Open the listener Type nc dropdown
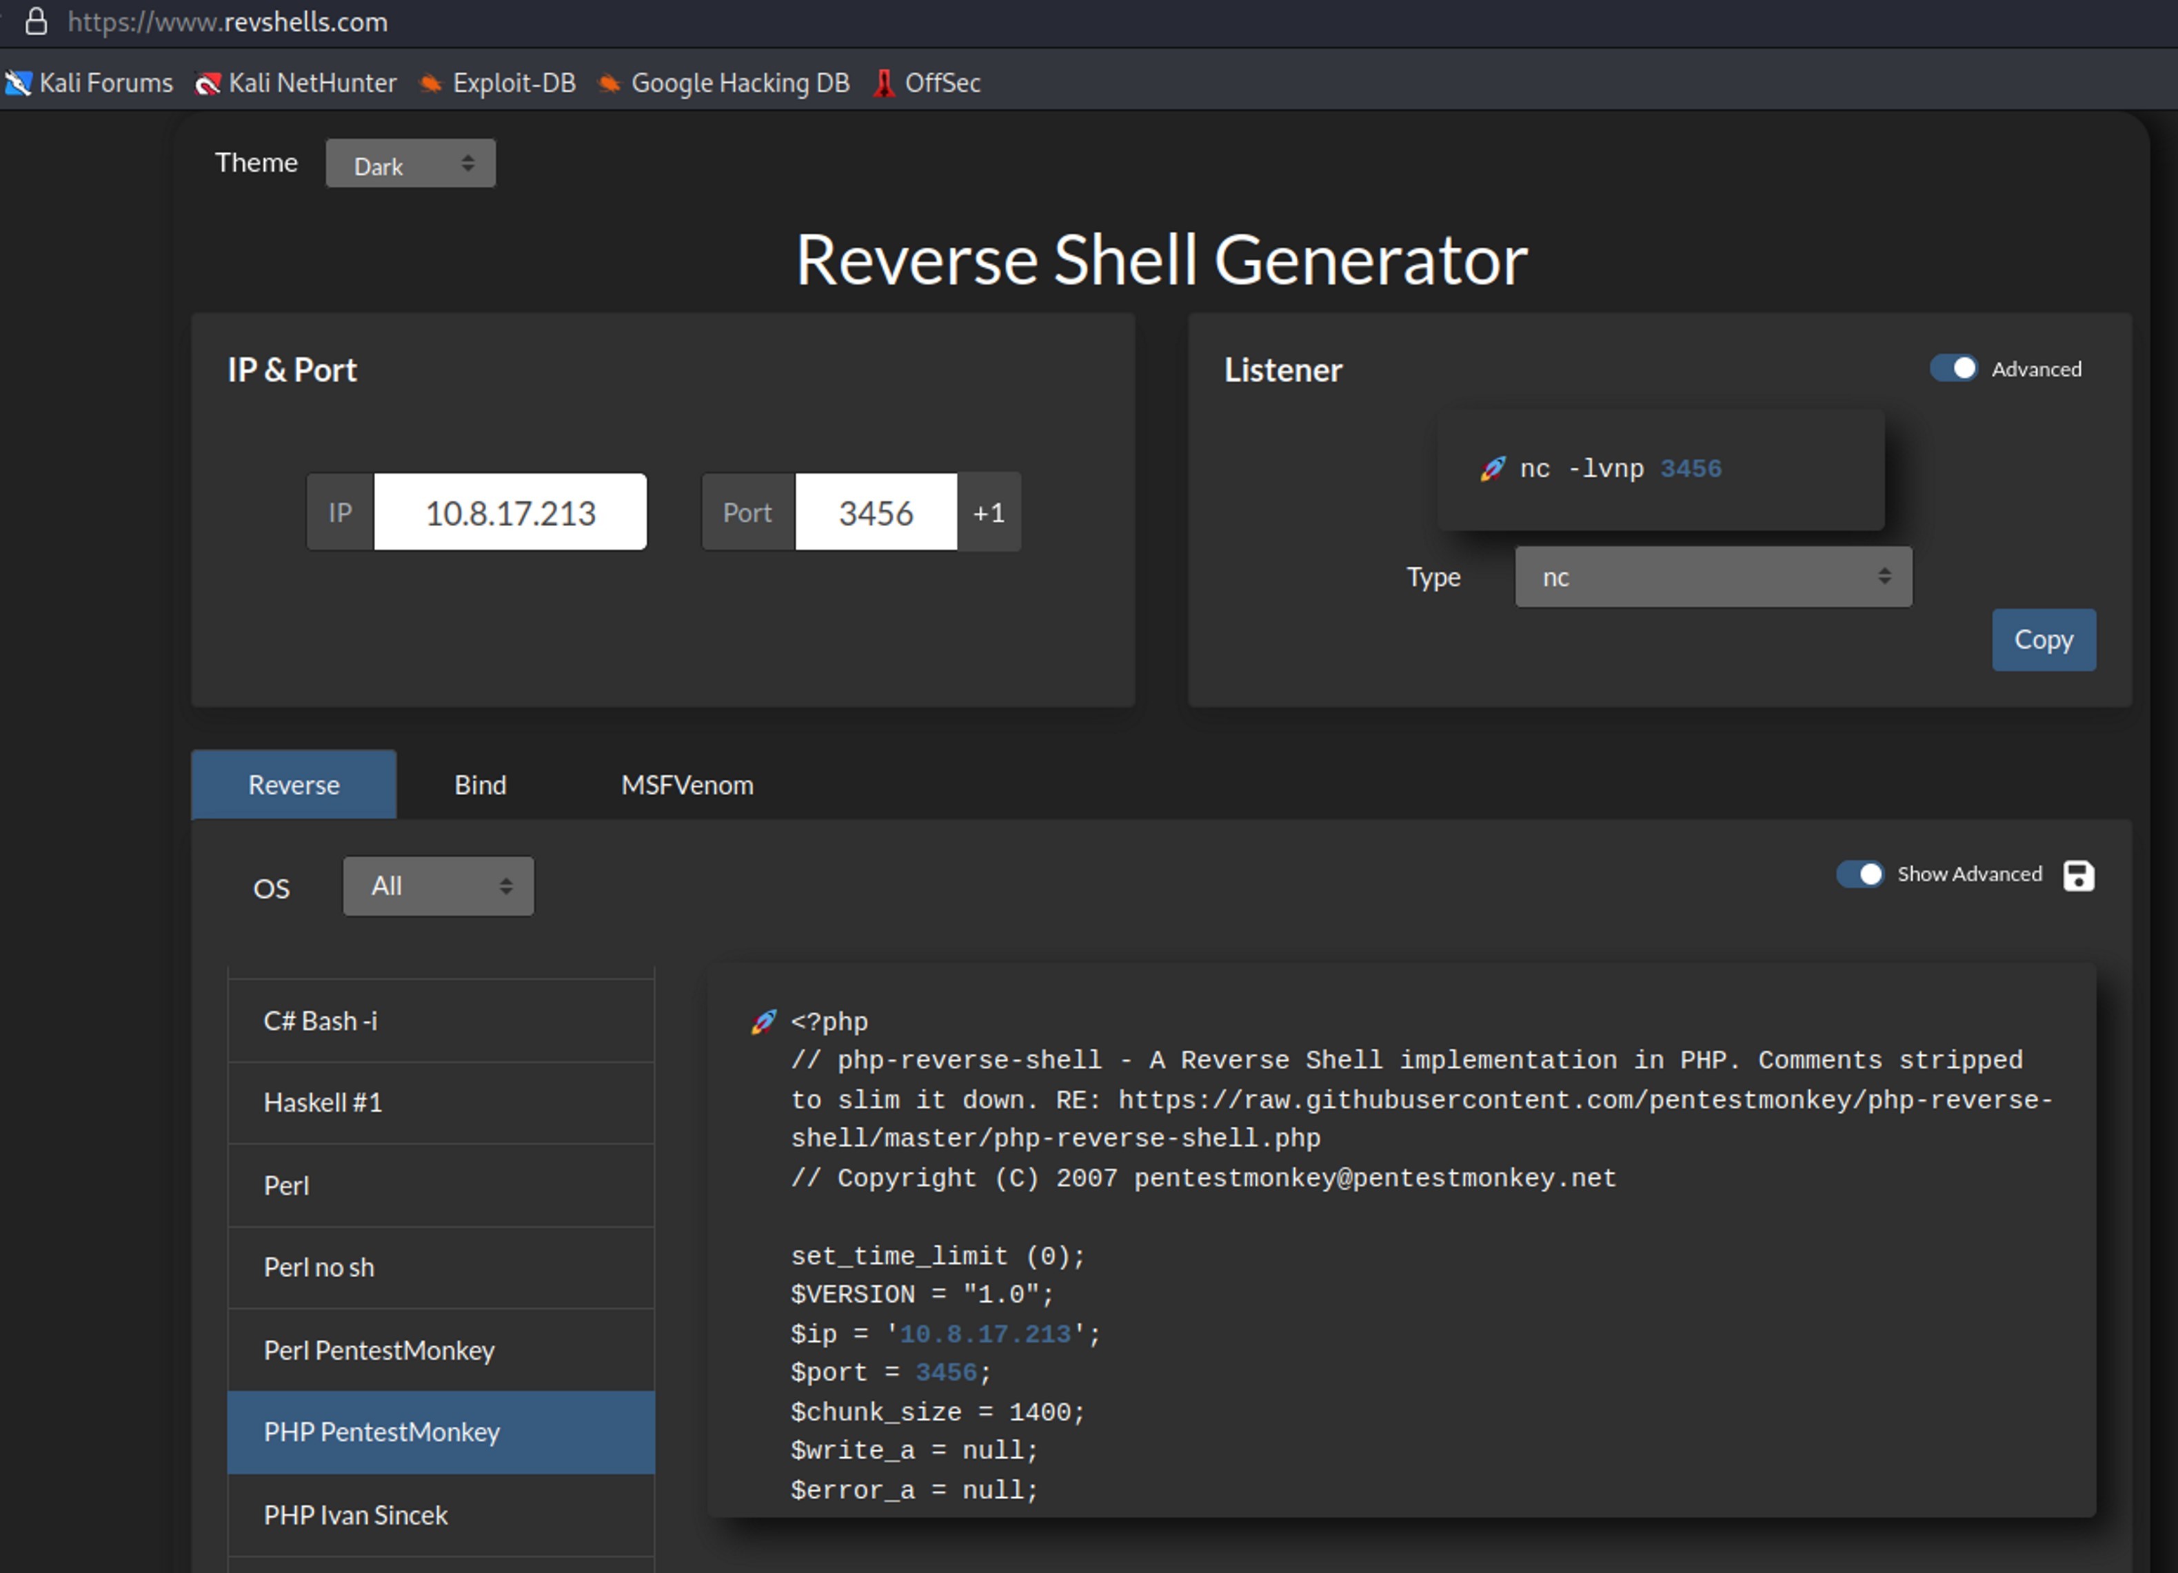Screen dimensions: 2178x1573 pyautogui.click(x=1712, y=577)
